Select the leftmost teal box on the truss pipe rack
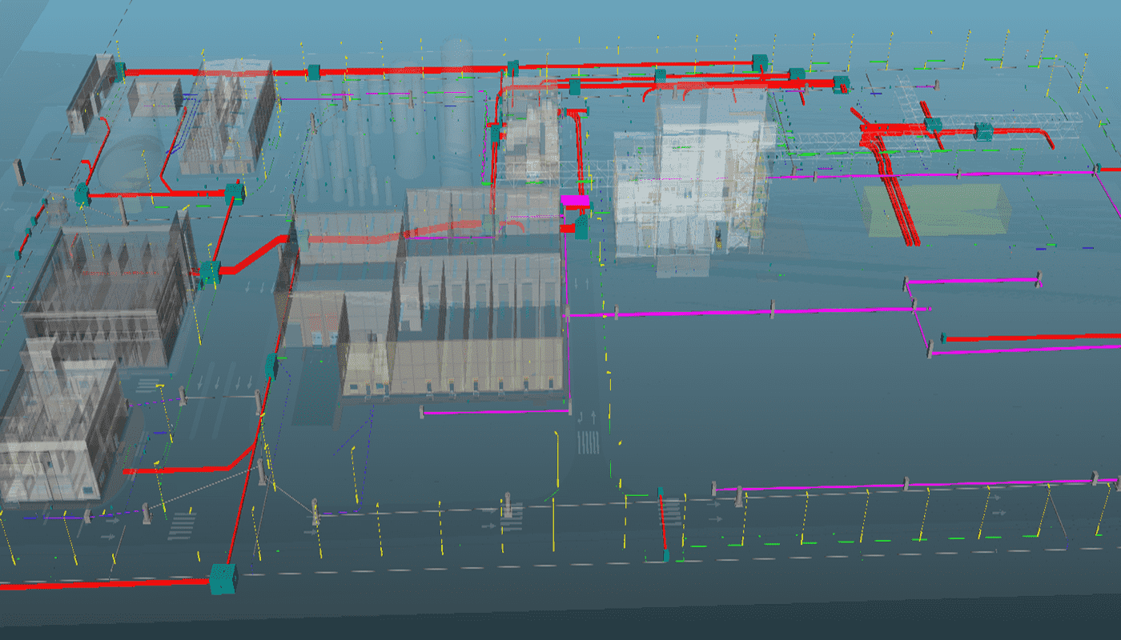This screenshot has height=640, width=1121. (932, 125)
